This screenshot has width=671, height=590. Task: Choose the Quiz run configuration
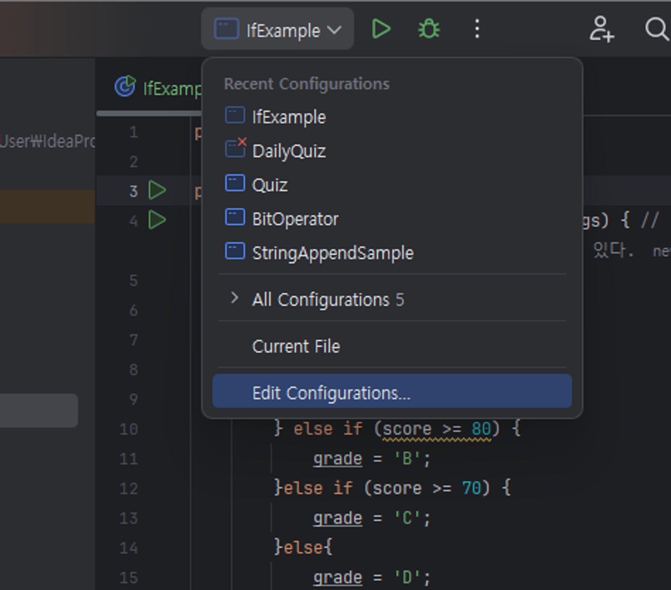[270, 185]
